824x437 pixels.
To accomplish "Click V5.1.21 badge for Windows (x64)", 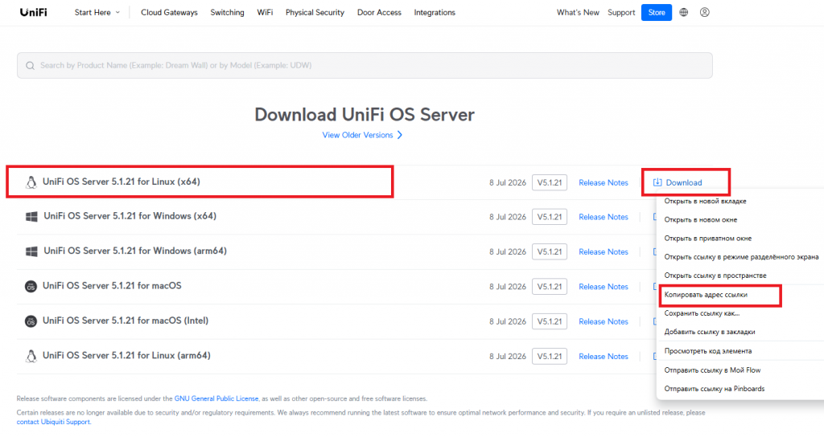I will 549,217.
